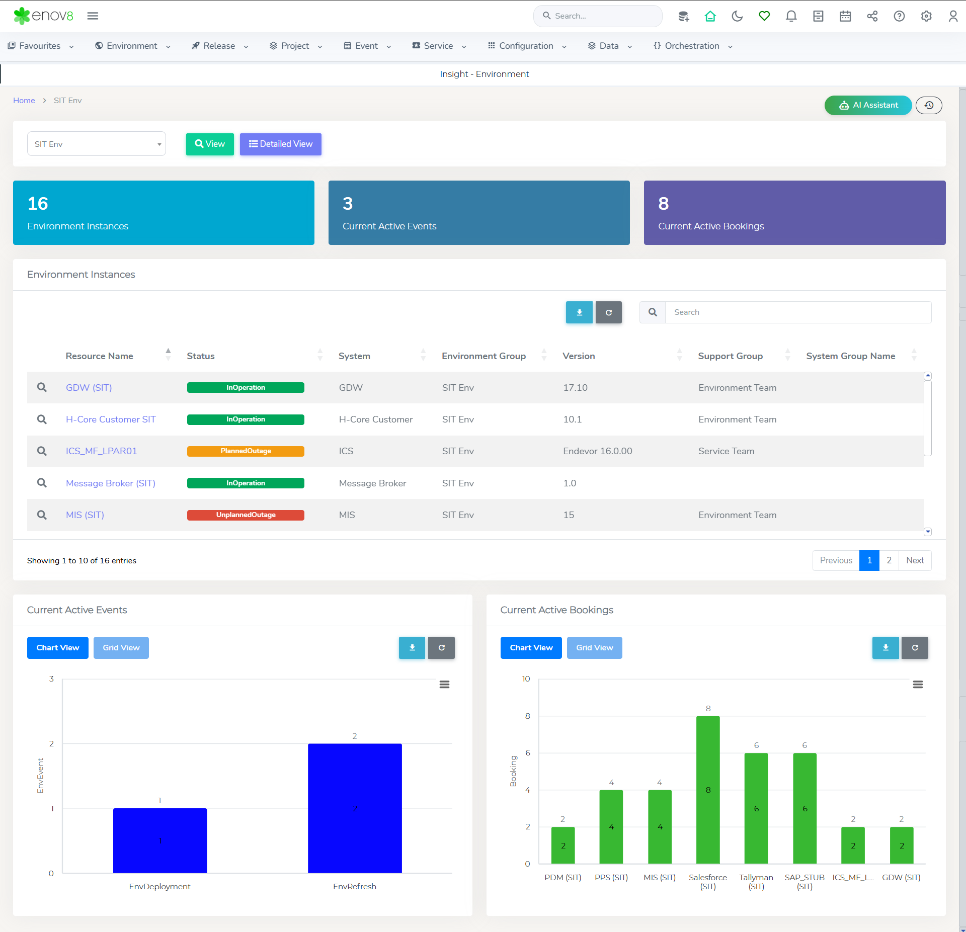Open the calendar icon in header
Image resolution: width=966 pixels, height=932 pixels.
845,16
